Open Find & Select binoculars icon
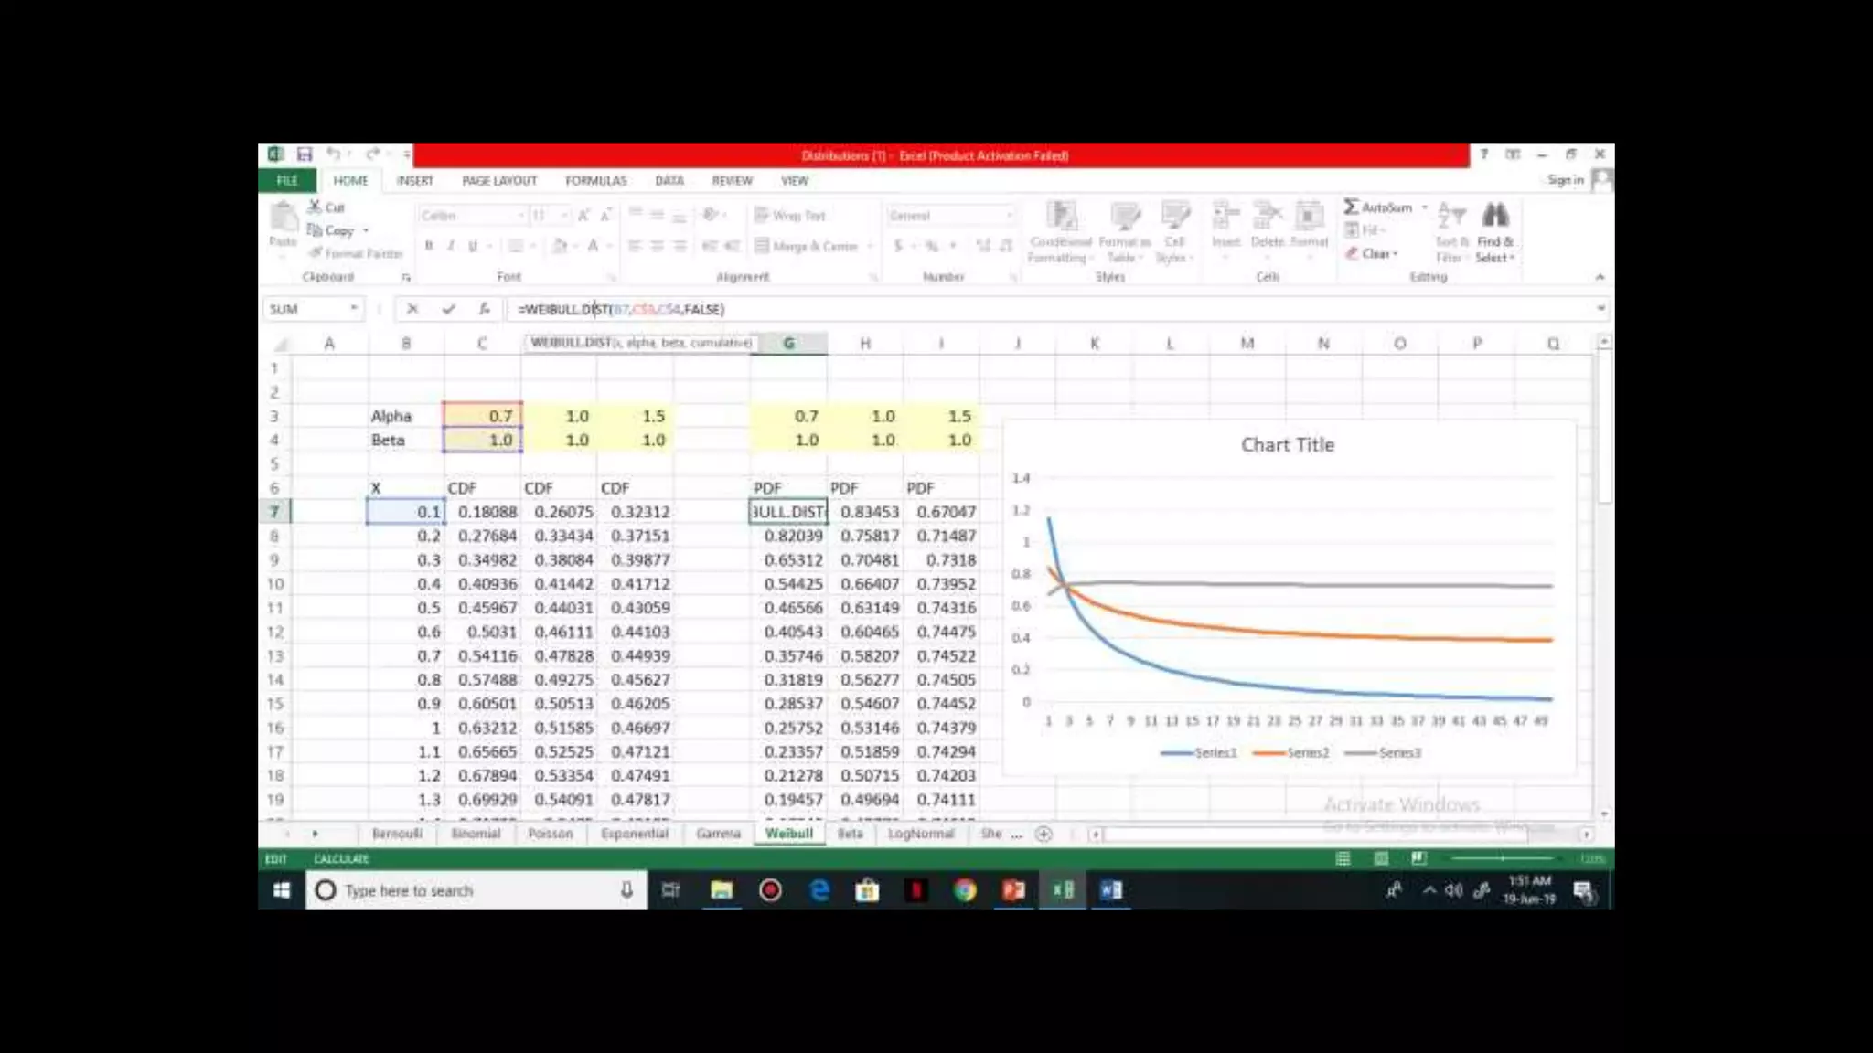This screenshot has width=1873, height=1053. (x=1495, y=217)
